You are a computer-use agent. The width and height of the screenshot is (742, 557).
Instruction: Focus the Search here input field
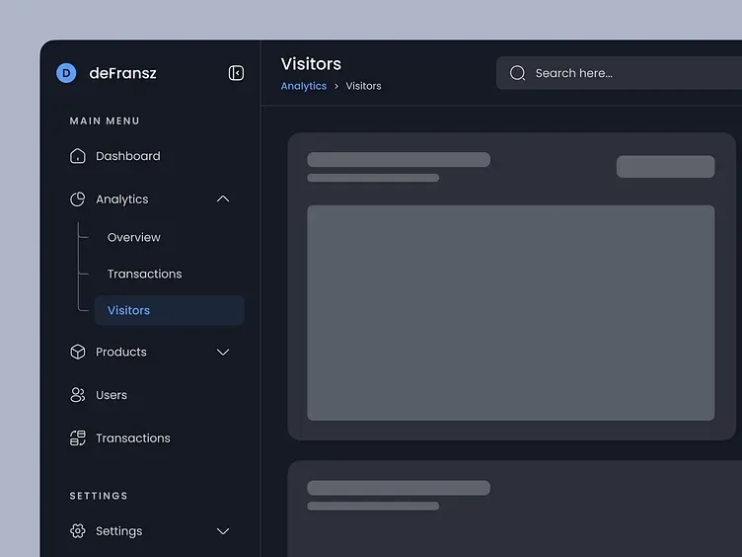pyautogui.click(x=619, y=73)
